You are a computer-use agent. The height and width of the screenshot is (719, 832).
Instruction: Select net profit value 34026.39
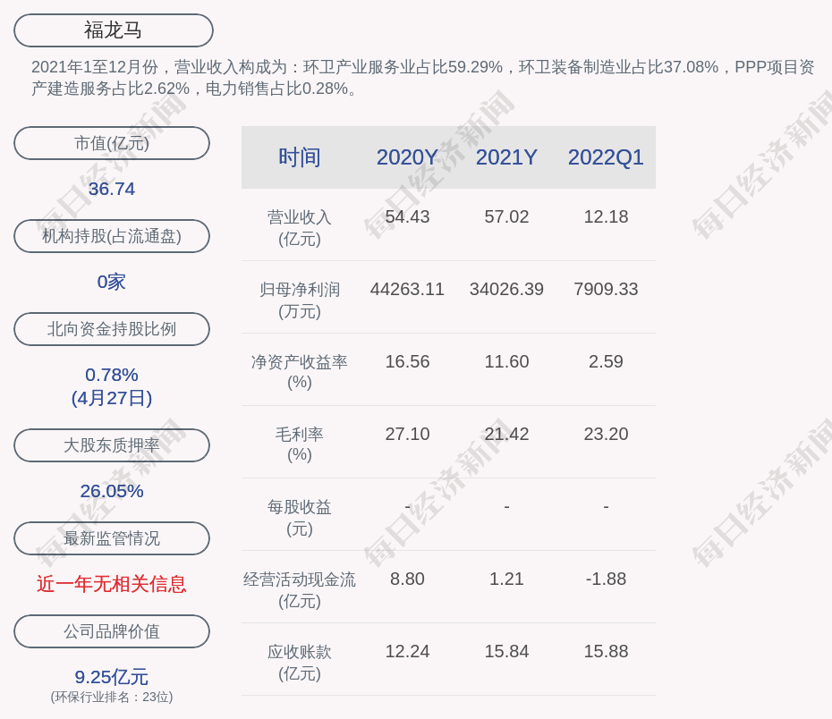506,289
